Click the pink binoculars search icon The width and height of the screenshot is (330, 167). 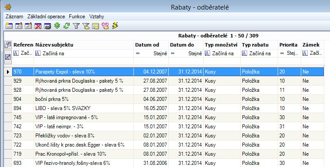click(105, 26)
